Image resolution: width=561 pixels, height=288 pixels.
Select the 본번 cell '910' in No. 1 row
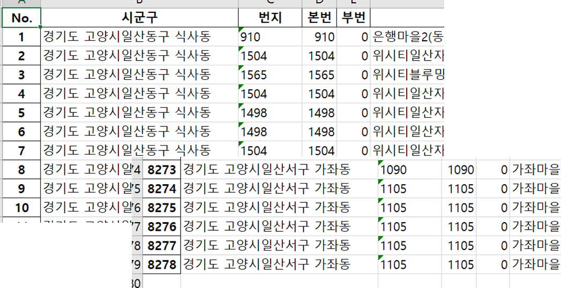pos(319,37)
